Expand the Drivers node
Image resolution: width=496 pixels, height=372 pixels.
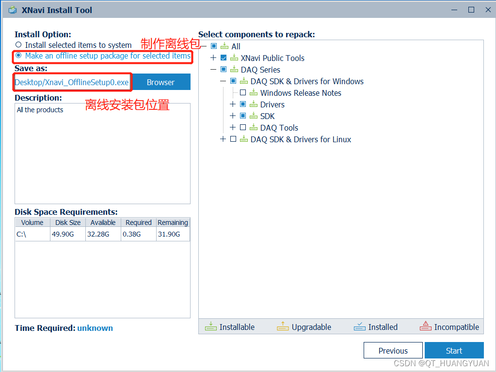tap(233, 104)
